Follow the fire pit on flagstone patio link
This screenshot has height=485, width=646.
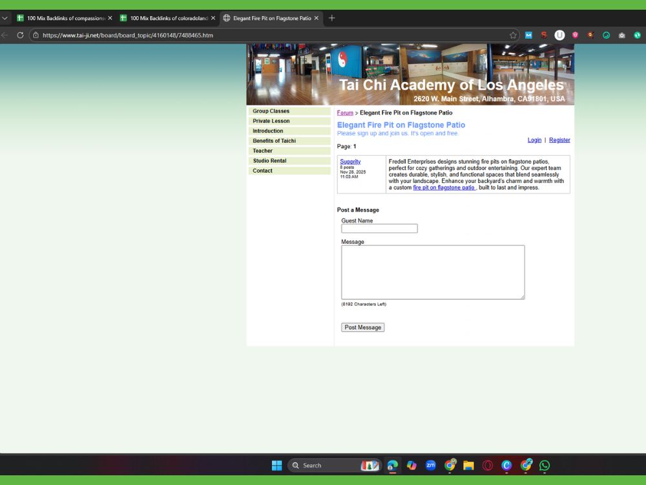(x=444, y=188)
